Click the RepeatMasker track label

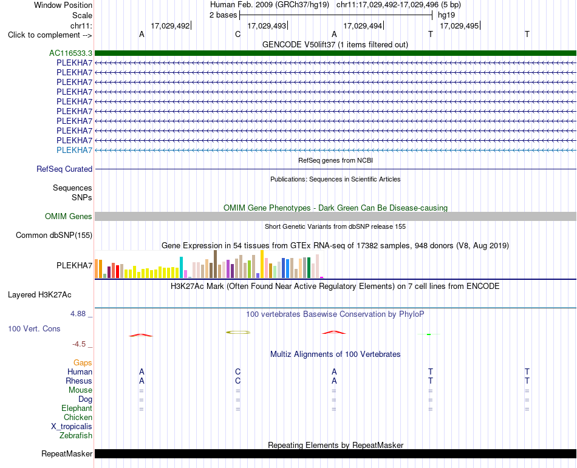tap(67, 454)
